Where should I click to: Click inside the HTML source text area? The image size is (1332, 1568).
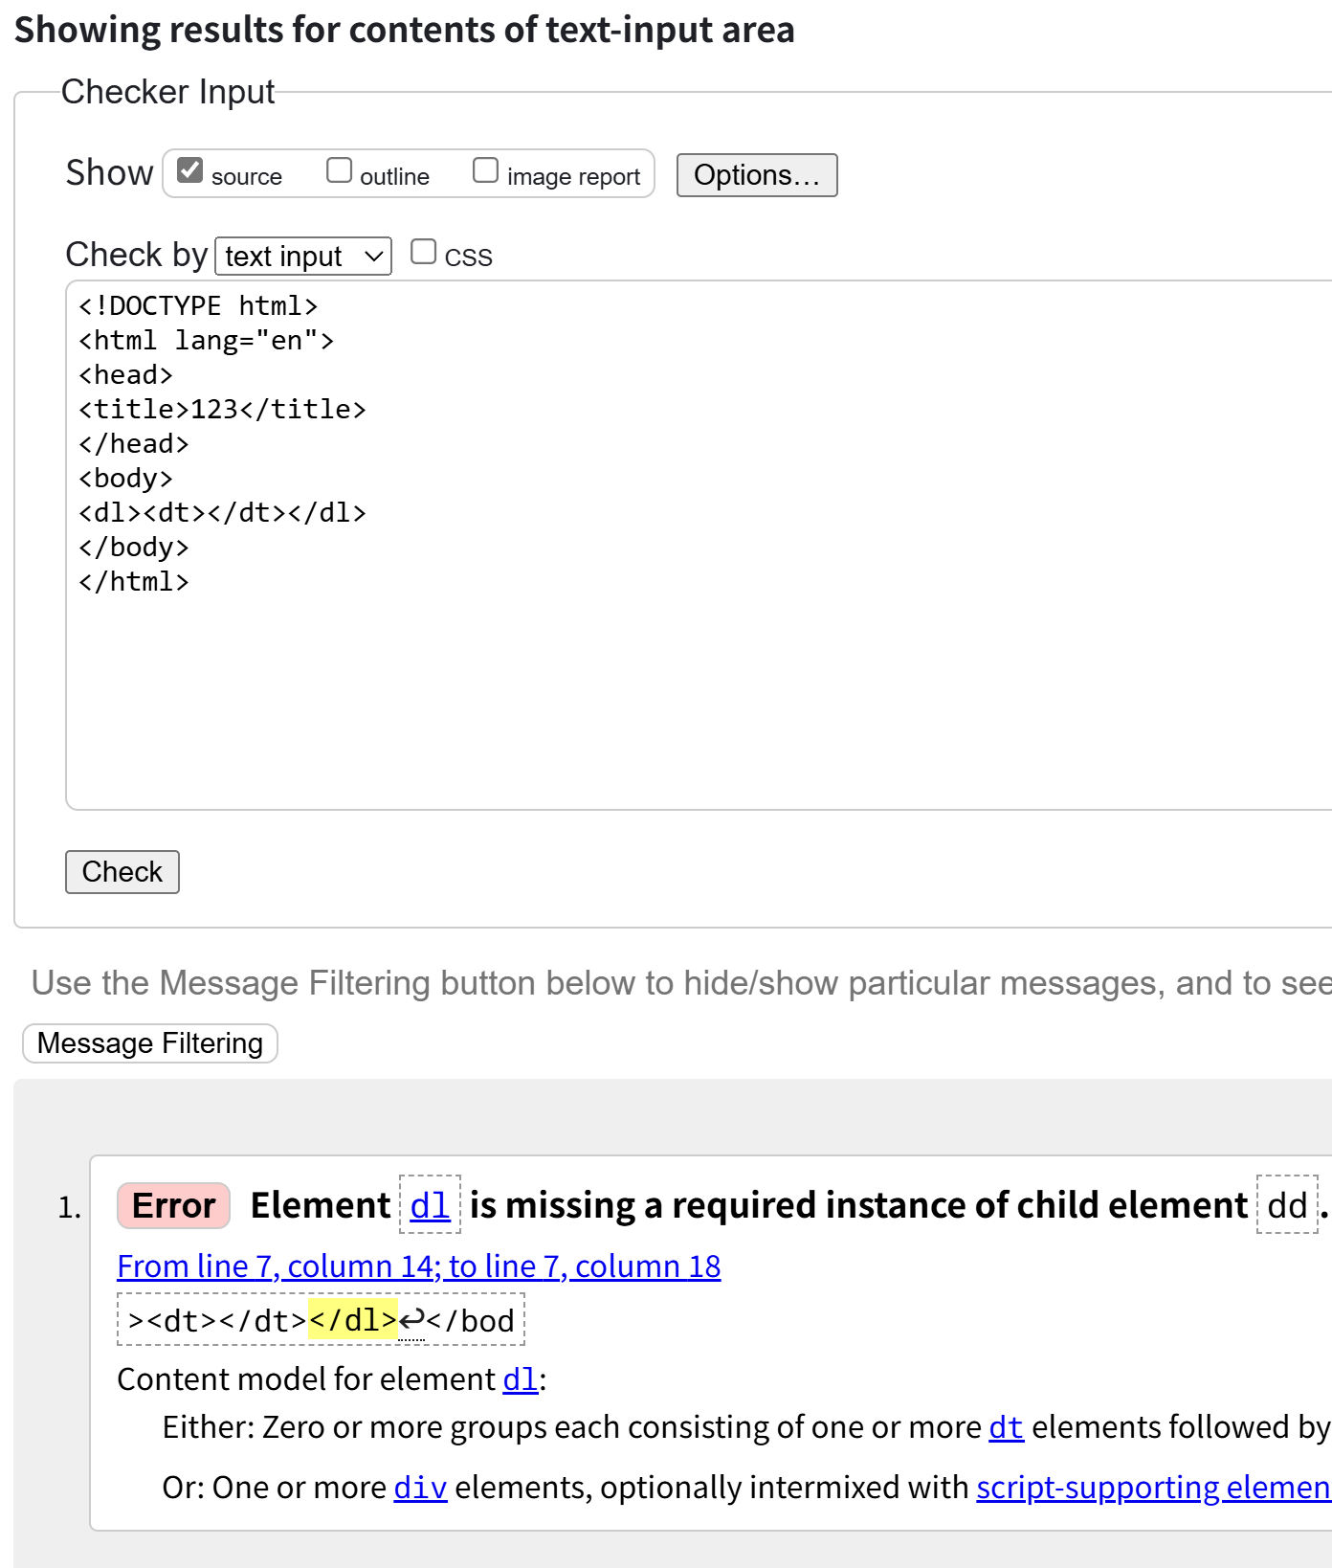point(670,670)
